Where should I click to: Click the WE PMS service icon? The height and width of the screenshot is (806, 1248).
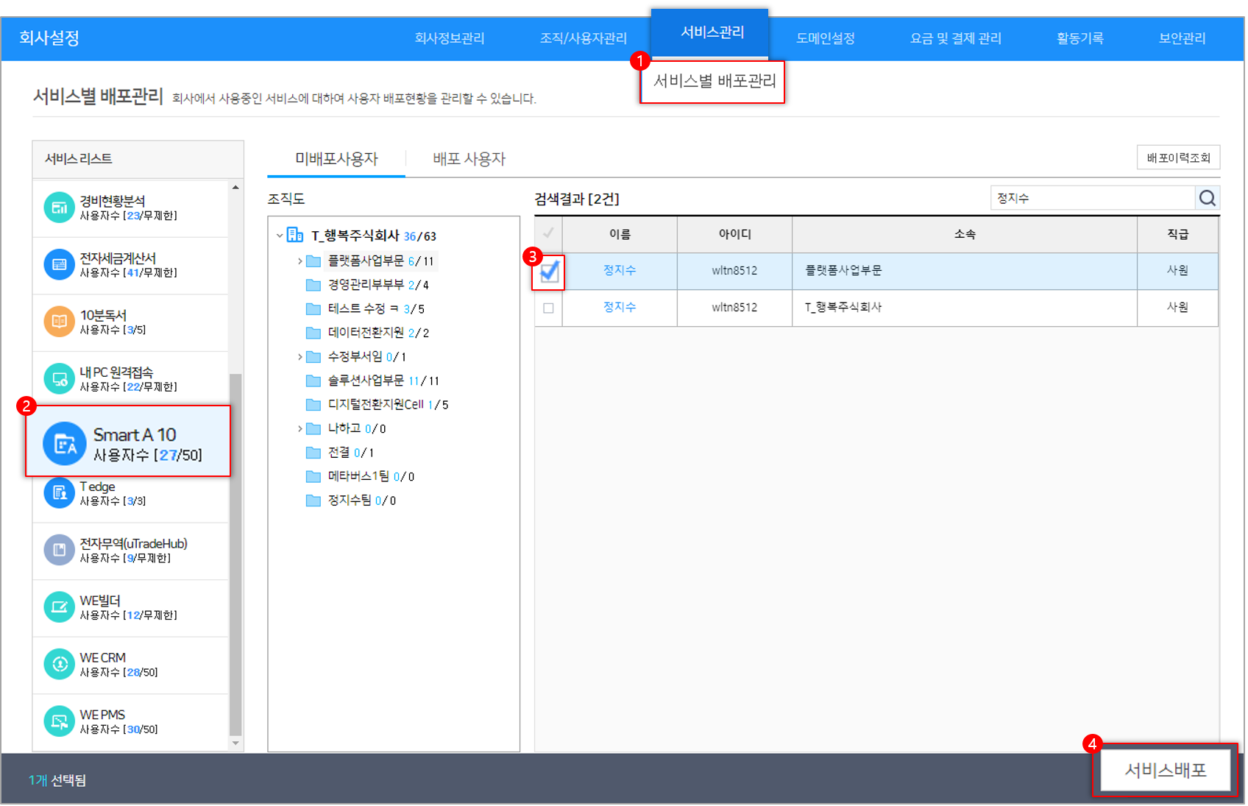tap(59, 721)
